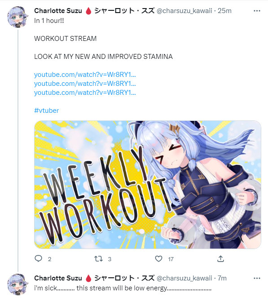268x298 pixels.
Task: Open the second youtube.com/watch link
Action: pyautogui.click(x=85, y=84)
